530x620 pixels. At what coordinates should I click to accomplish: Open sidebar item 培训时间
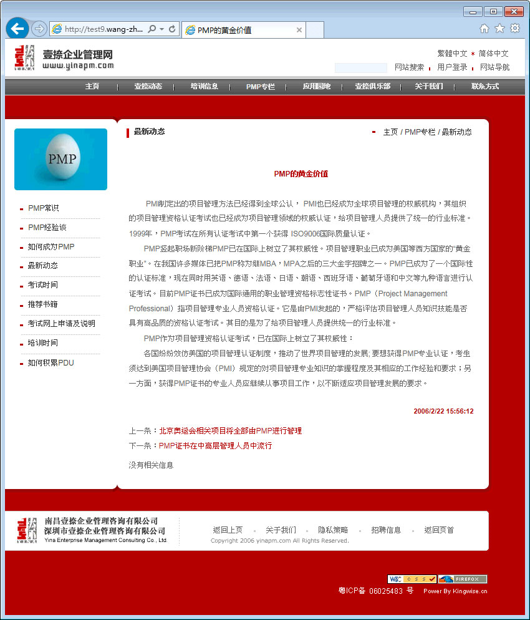[42, 343]
